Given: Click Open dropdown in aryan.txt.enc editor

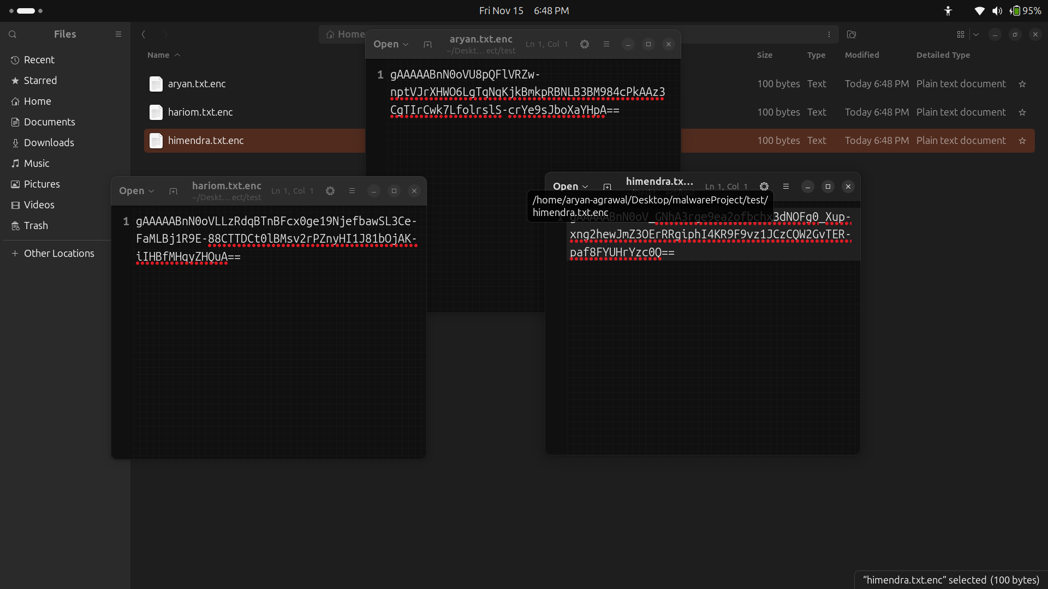Looking at the screenshot, I should tap(391, 44).
